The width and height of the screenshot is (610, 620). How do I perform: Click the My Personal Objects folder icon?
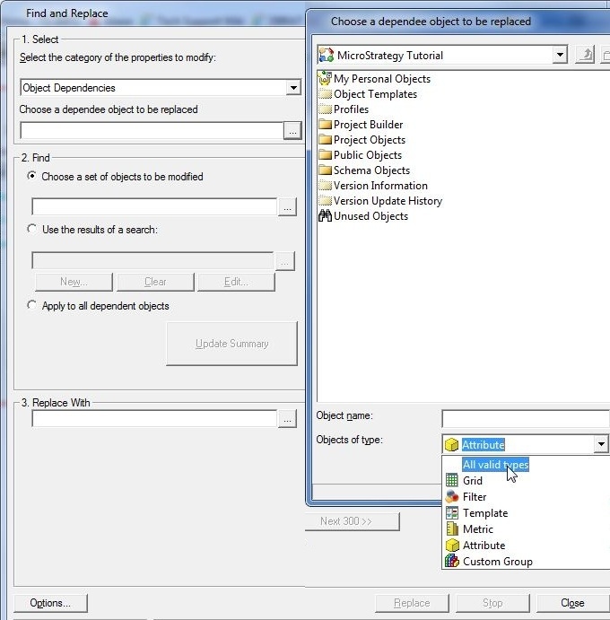[325, 79]
